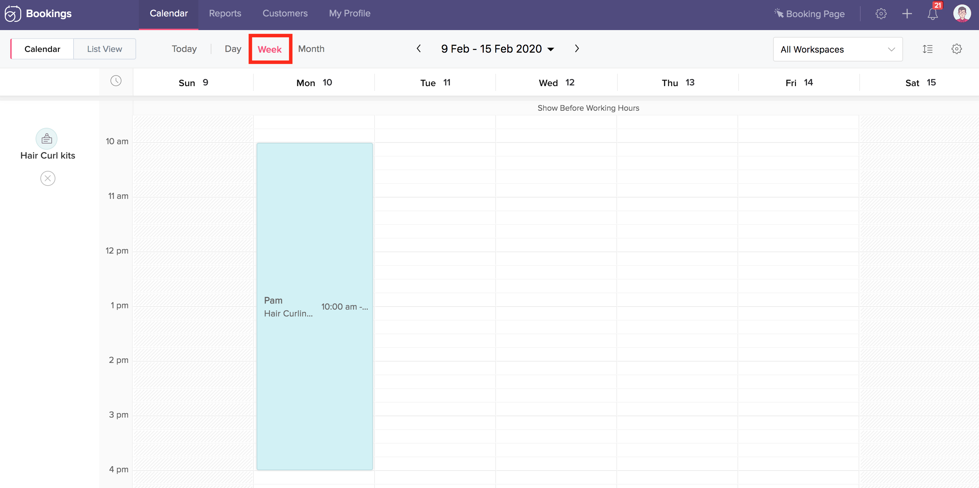Open the Customers tab

[x=285, y=14]
